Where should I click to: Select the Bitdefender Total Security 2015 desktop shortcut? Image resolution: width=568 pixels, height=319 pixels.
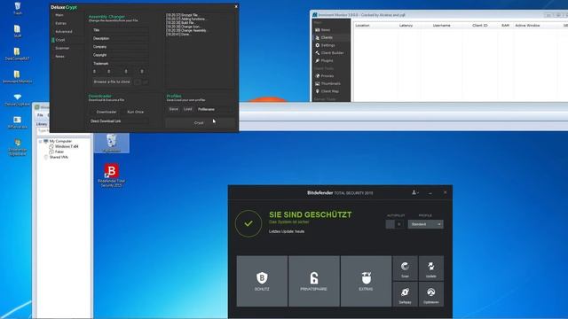[111, 175]
